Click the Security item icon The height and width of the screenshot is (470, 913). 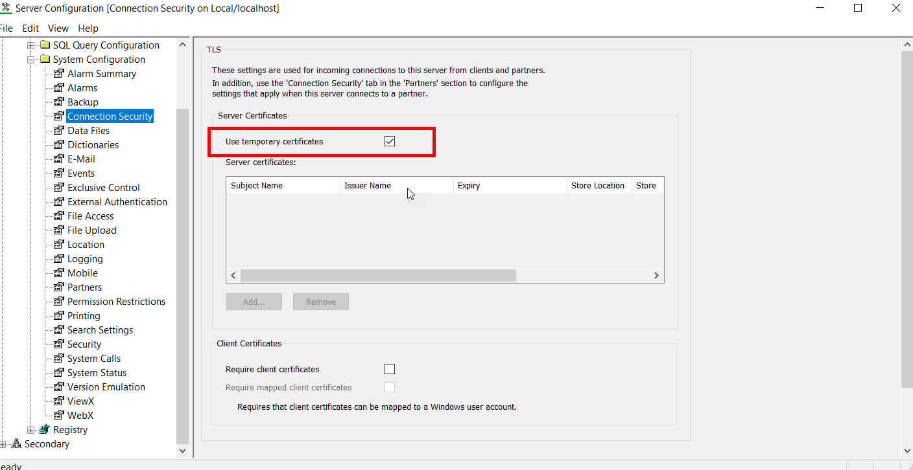pos(58,344)
